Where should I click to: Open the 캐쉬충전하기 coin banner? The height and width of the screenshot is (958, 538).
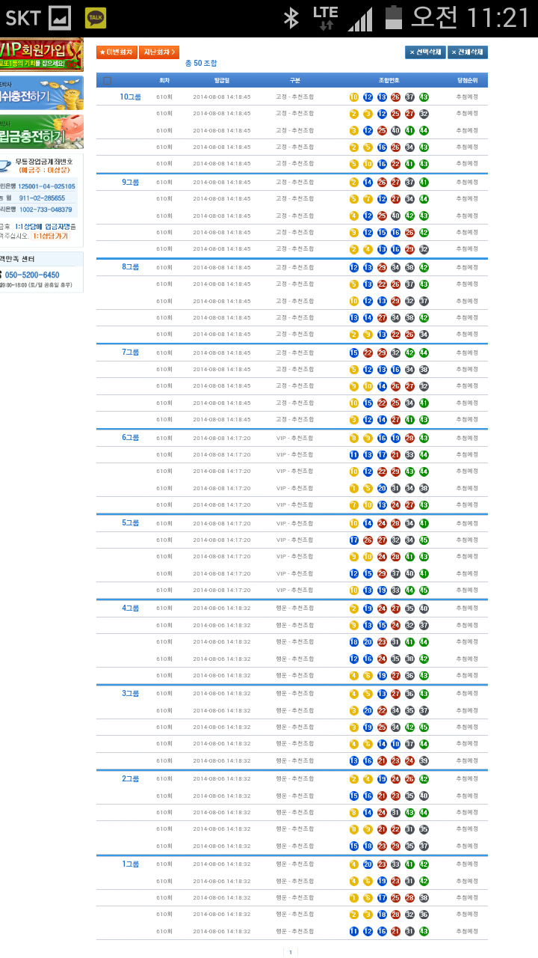[41, 93]
